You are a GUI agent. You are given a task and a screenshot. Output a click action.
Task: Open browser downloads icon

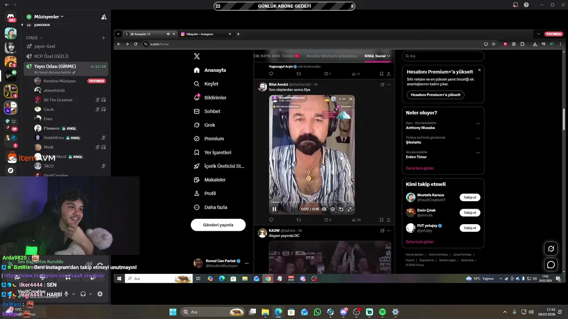535,44
